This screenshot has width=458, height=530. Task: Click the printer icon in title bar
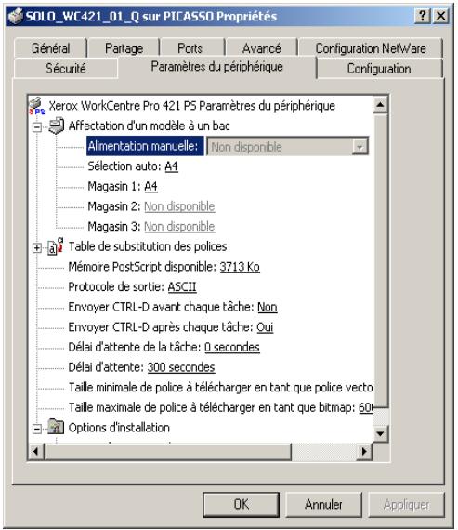pyautogui.click(x=16, y=16)
